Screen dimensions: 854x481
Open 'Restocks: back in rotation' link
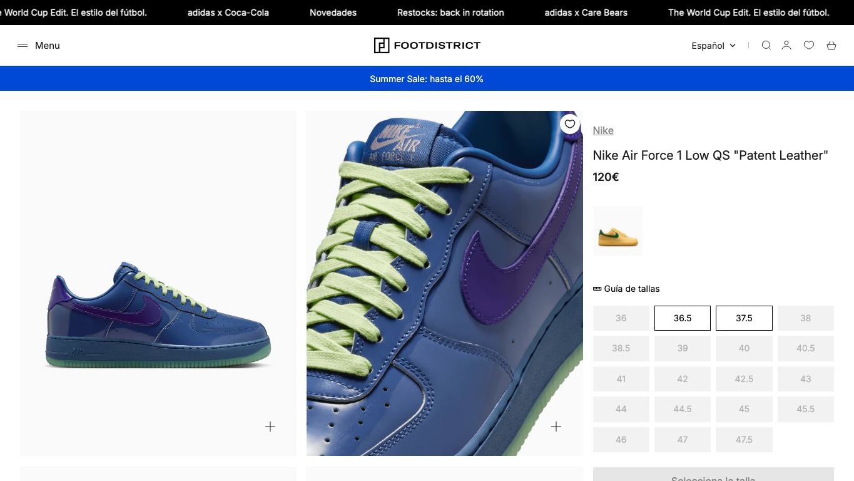pos(450,13)
